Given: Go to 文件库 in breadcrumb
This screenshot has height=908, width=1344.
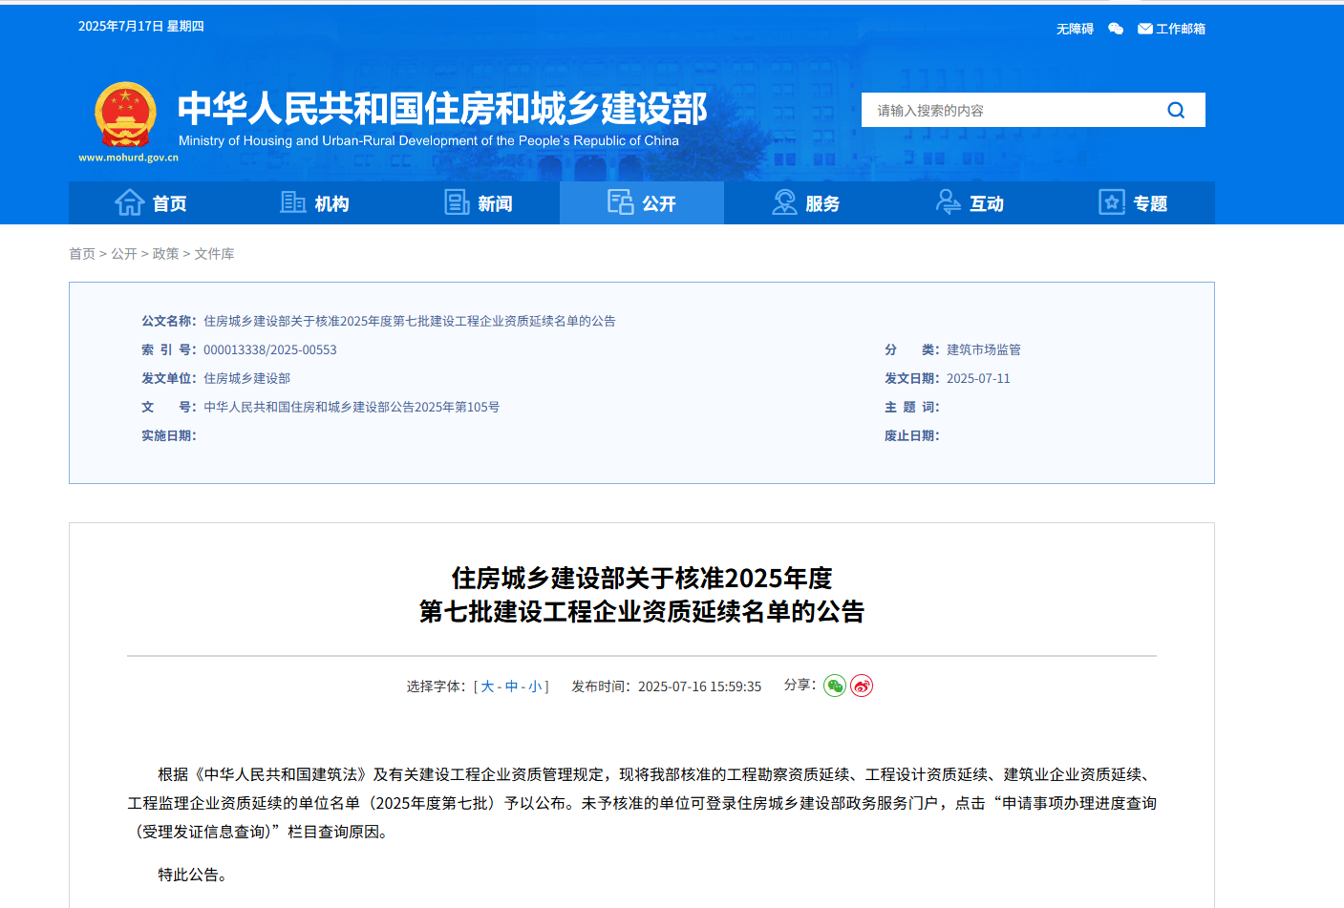Looking at the screenshot, I should click(214, 254).
